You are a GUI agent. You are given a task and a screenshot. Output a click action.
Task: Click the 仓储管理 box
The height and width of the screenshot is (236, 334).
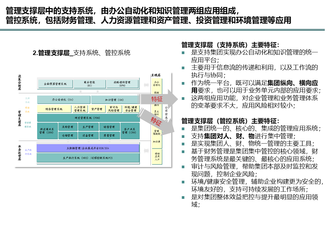(x=68, y=135)
